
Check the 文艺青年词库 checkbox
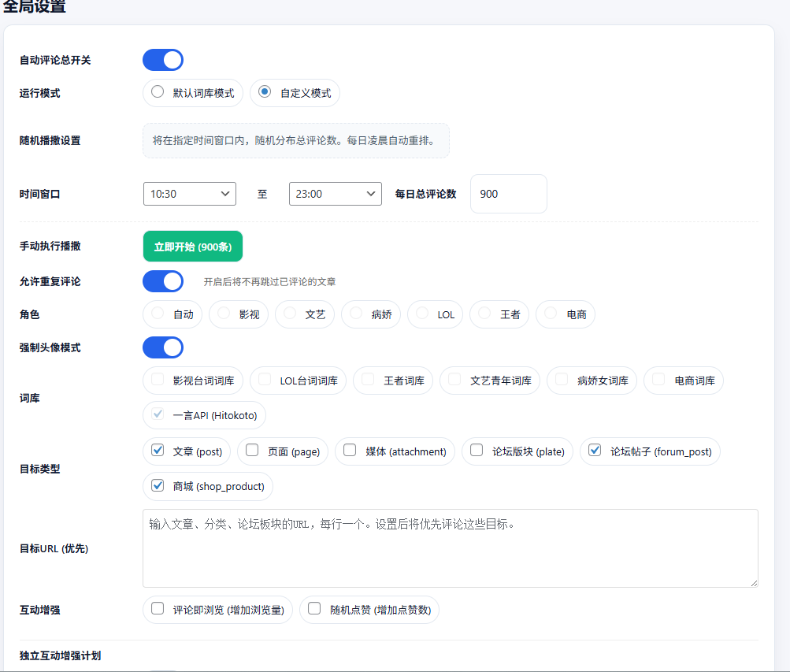pos(454,381)
